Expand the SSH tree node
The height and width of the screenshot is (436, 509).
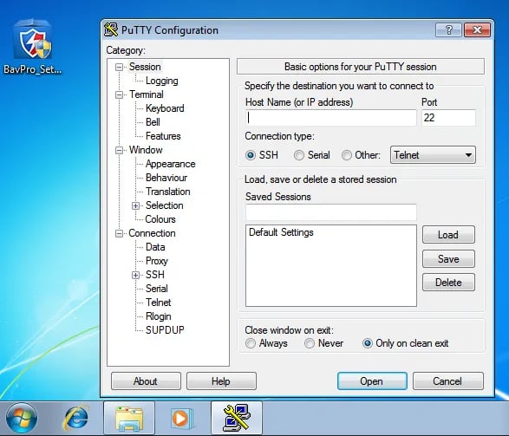pos(135,275)
